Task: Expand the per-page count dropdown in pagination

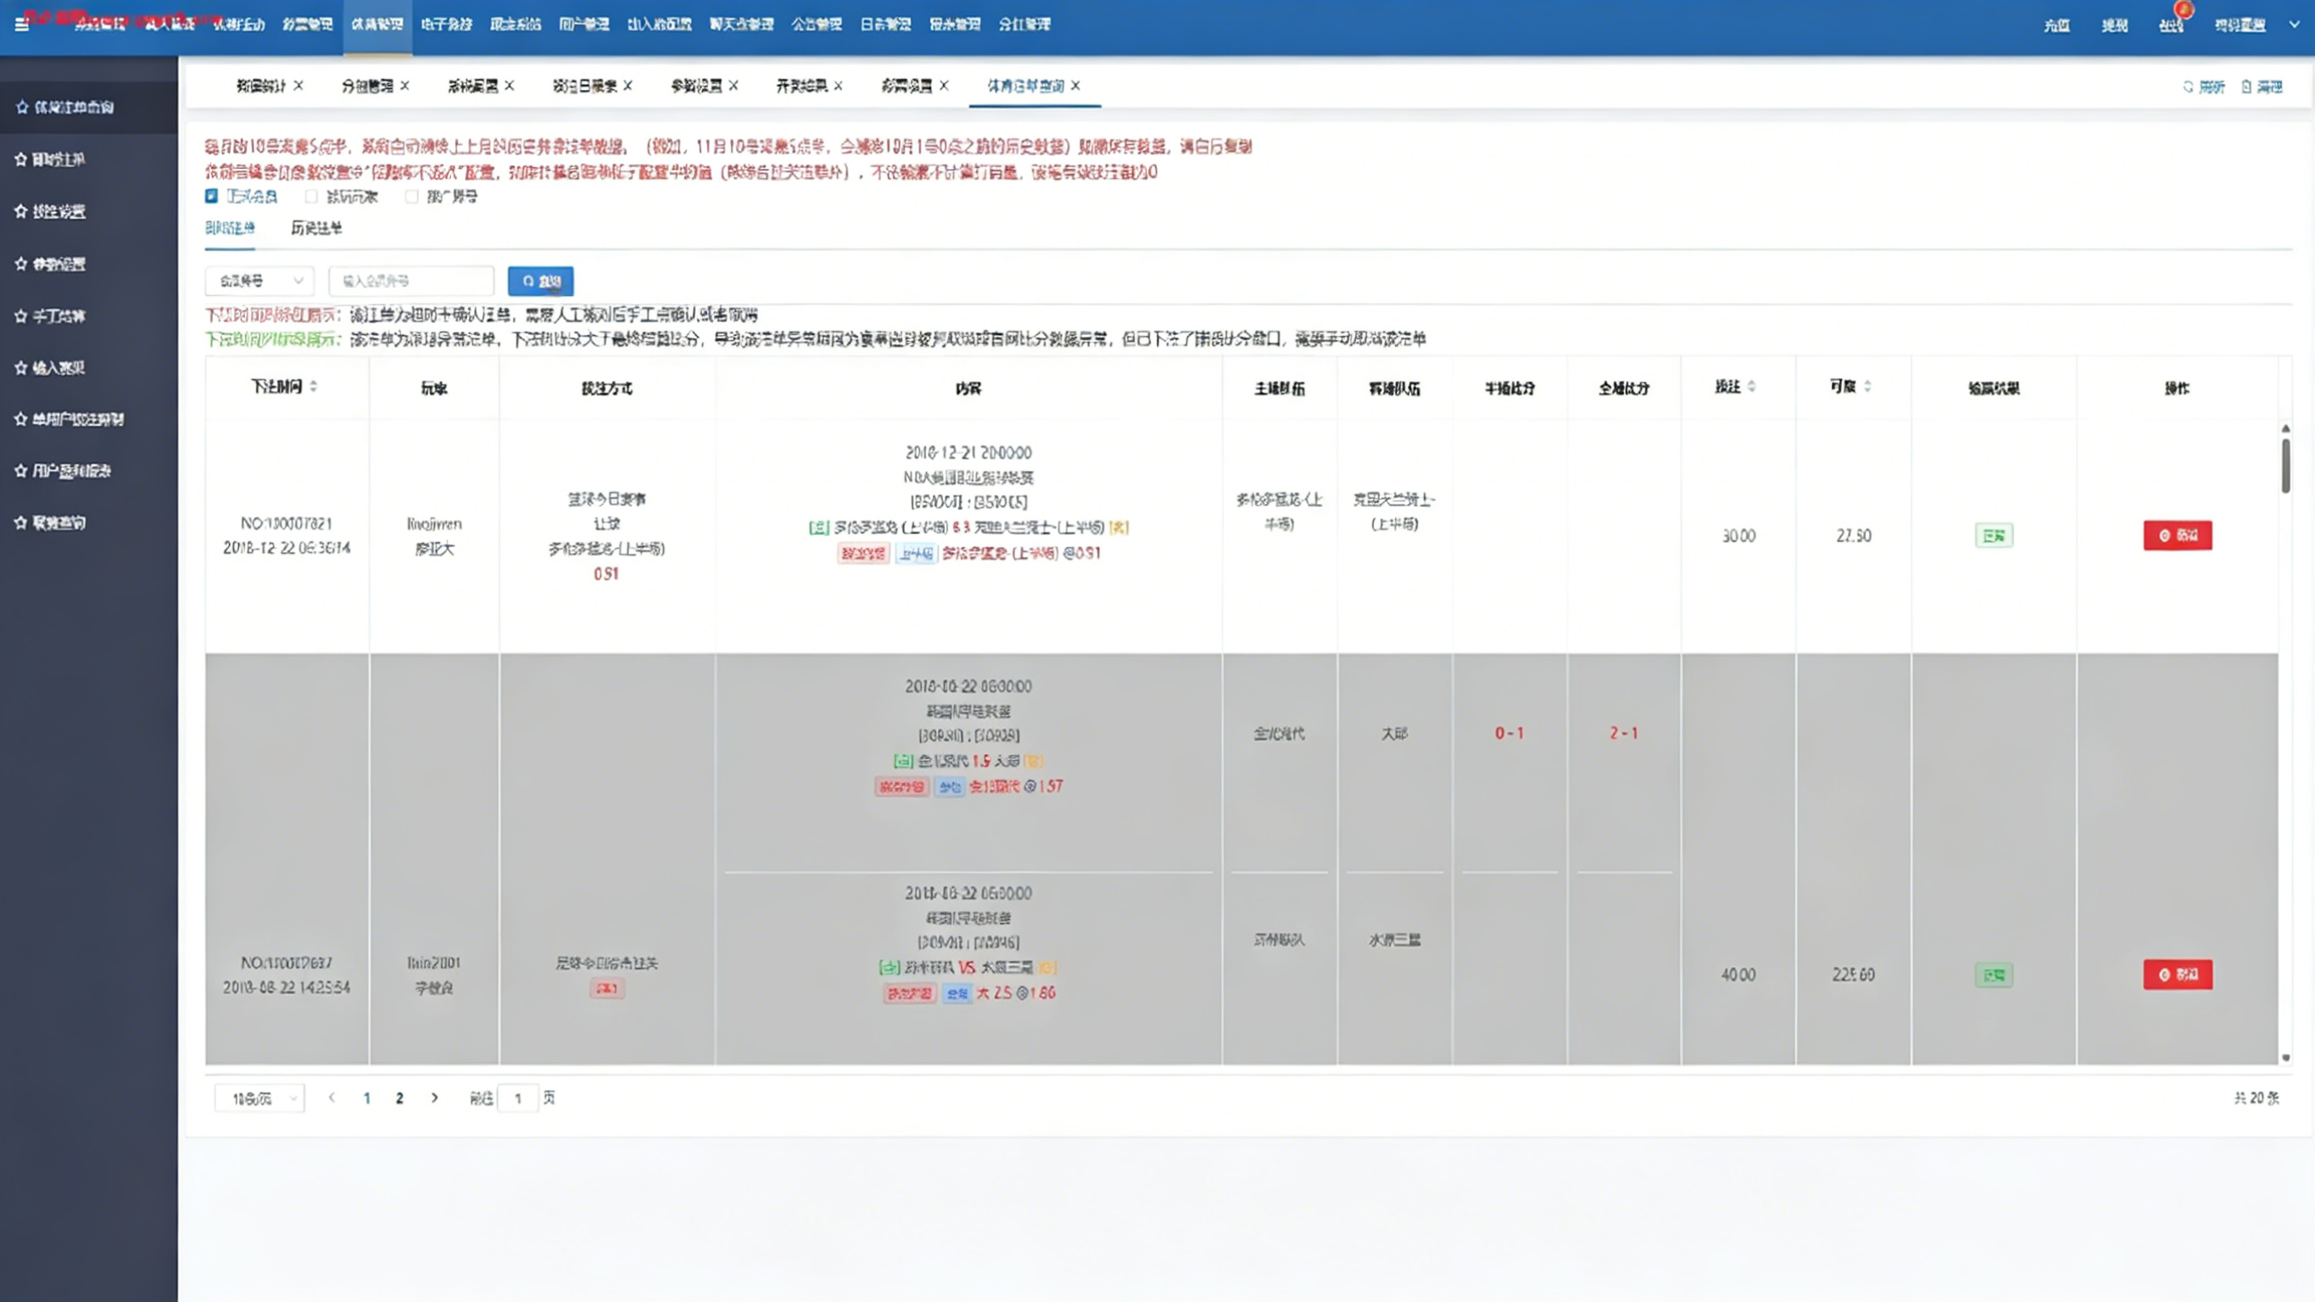Action: coord(259,1098)
